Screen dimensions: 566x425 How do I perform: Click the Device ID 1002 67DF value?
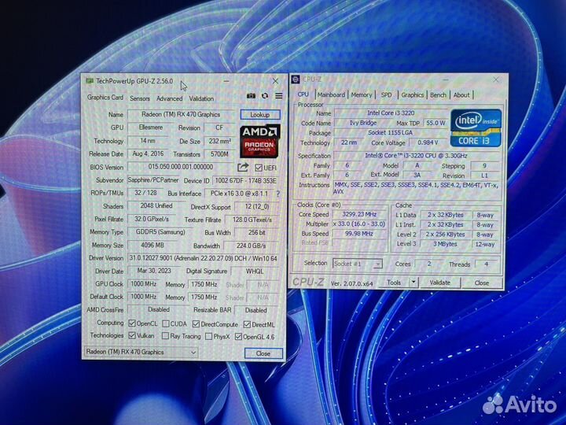click(x=245, y=181)
